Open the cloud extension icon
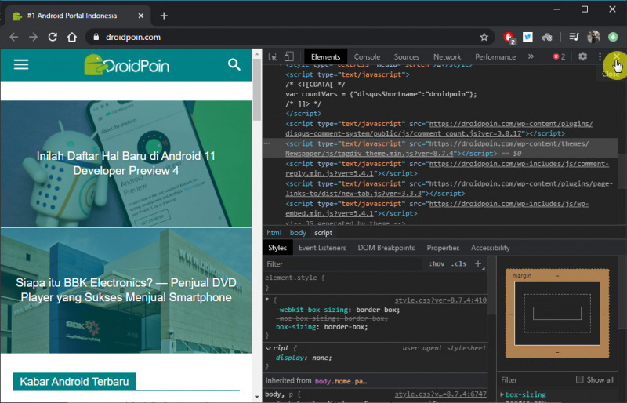The image size is (627, 403). pyautogui.click(x=547, y=37)
